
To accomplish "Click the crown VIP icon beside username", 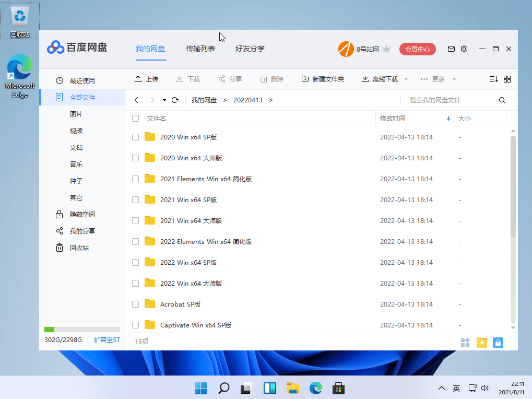I will (x=386, y=49).
